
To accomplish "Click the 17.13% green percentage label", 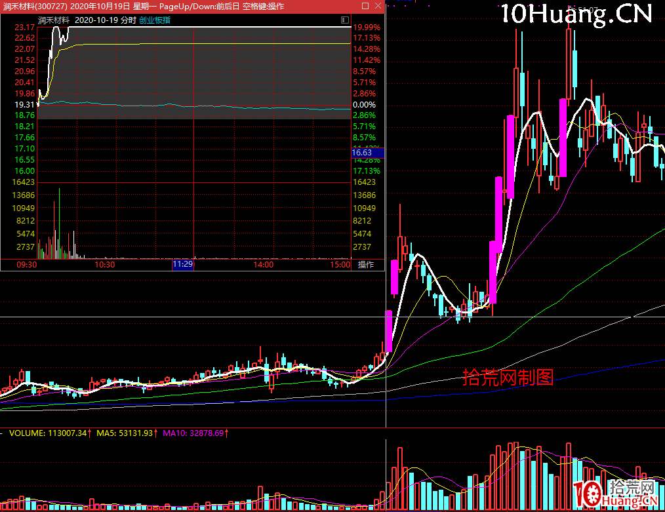I will (367, 171).
